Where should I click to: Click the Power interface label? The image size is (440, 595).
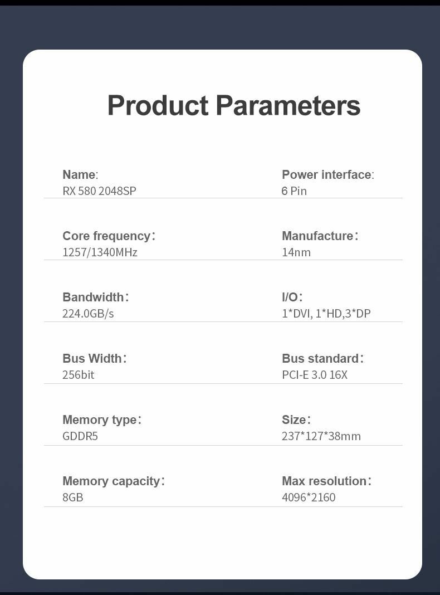327,175
